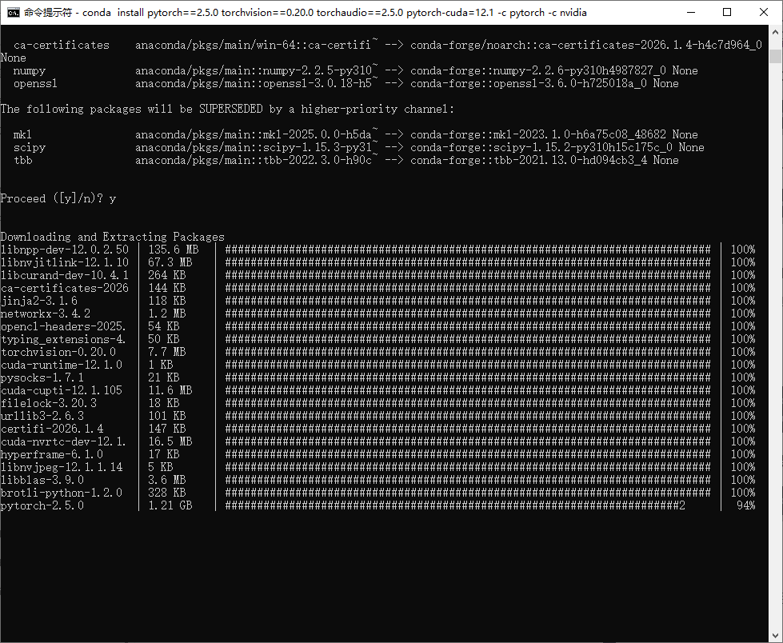Select the typing_extensions-4. package name
This screenshot has width=783, height=643.
pos(63,339)
